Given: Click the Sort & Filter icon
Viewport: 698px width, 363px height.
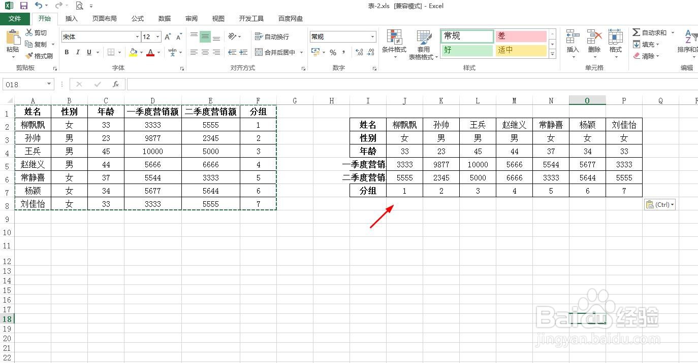Looking at the screenshot, I should click(x=689, y=37).
